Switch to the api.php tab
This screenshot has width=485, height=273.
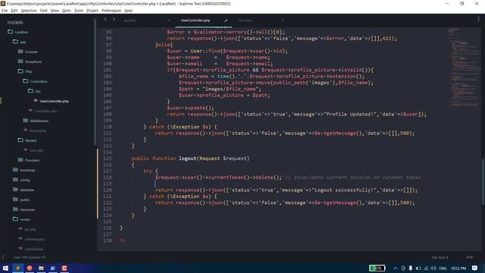click(x=130, y=20)
